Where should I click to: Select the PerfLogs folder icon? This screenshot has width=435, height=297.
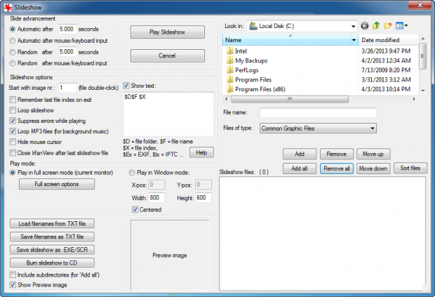coord(229,70)
